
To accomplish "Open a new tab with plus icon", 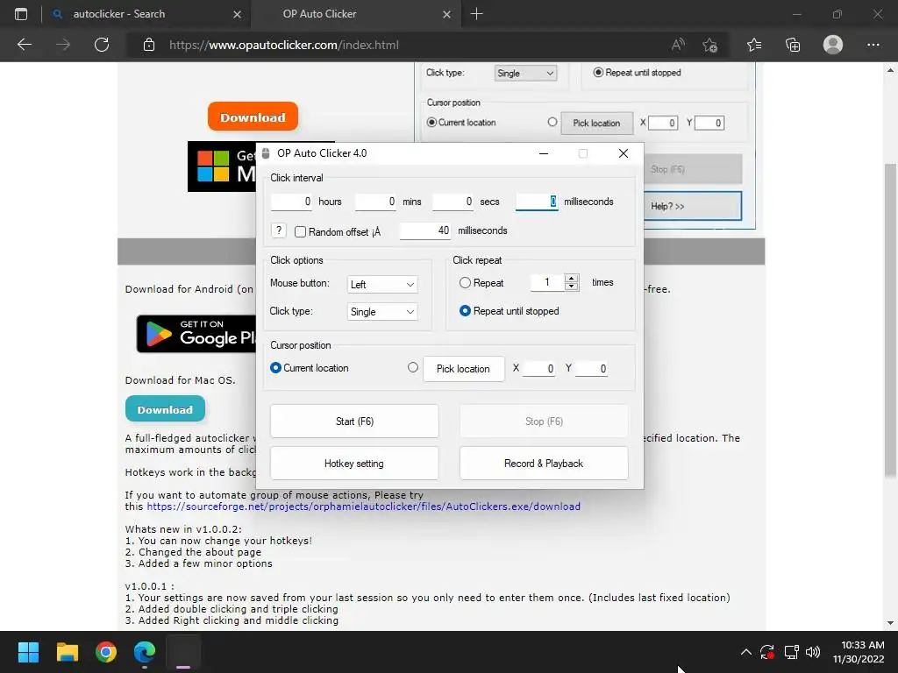I will point(476,14).
